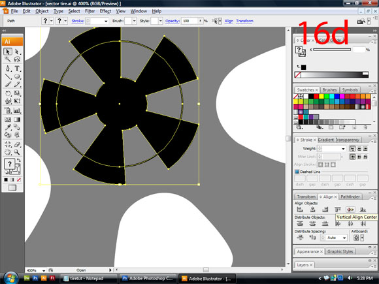This screenshot has width=379, height=284.
Task: Open the Distribute Spacing Auto dropdown
Action: pyautogui.click(x=344, y=238)
